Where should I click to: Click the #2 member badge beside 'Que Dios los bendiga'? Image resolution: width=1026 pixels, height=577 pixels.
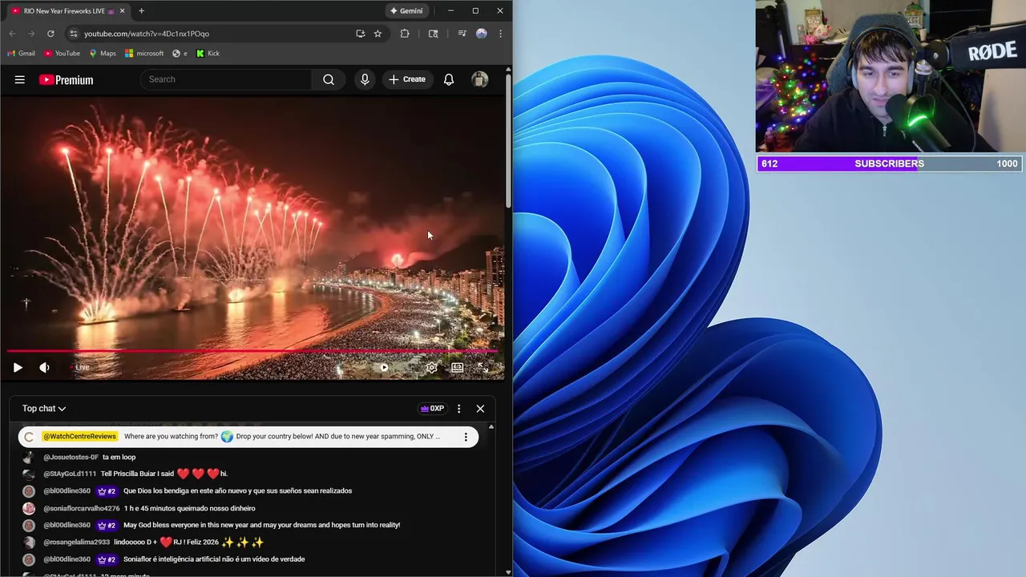tap(107, 491)
